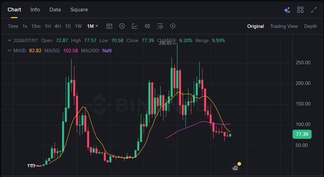Image resolution: width=324 pixels, height=177 pixels.
Task: Expand chart to full screen
Action: point(314,10)
